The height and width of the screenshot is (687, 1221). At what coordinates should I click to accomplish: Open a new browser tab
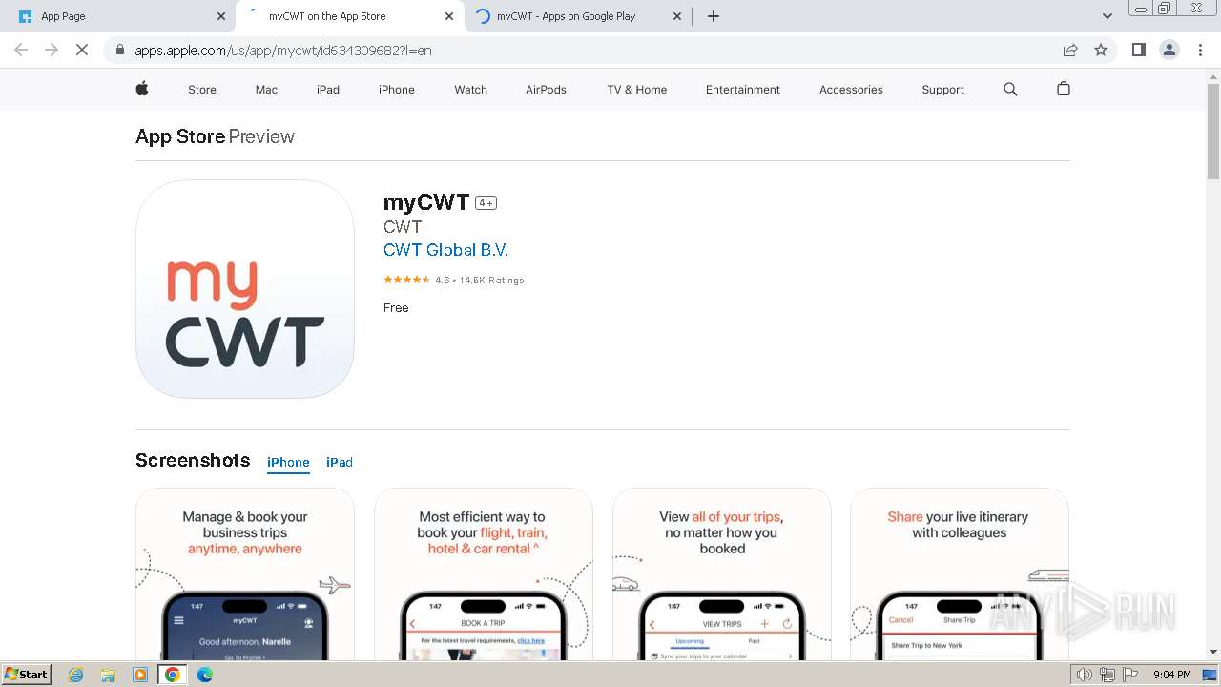[713, 16]
